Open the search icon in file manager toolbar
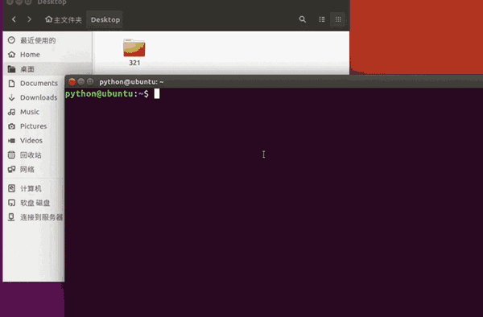 303,19
